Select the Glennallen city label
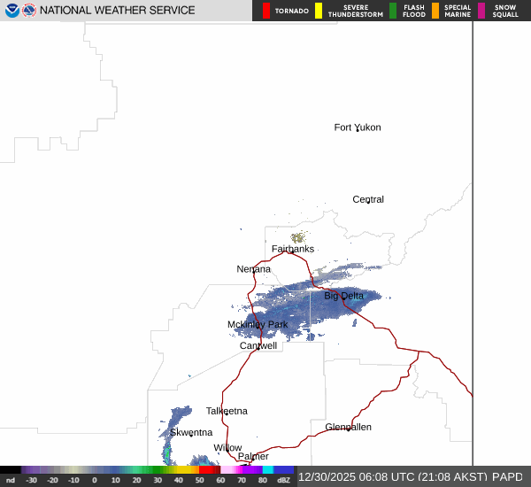Image resolution: width=531 pixels, height=487 pixels. coord(348,427)
